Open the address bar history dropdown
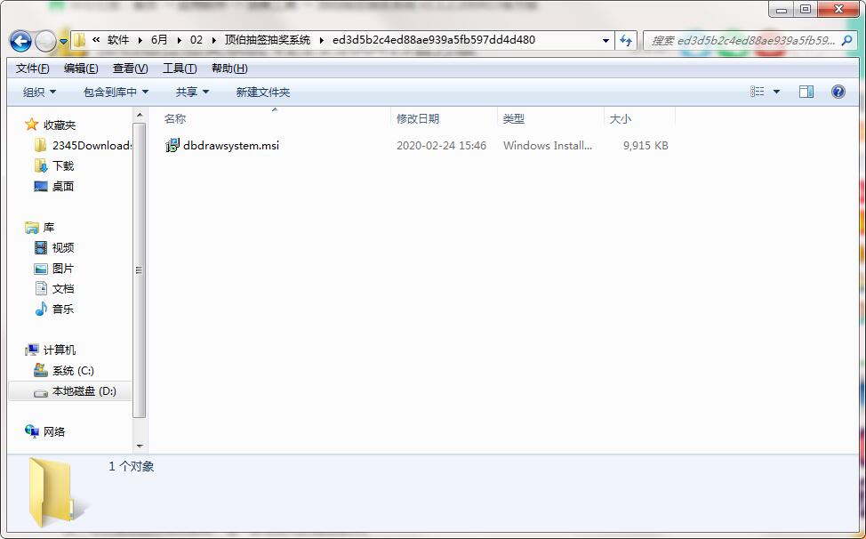The height and width of the screenshot is (539, 866). 605,41
